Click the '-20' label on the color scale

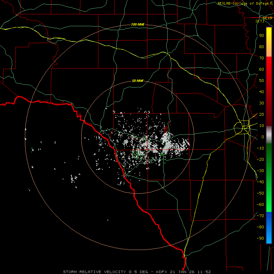tap(260, 159)
